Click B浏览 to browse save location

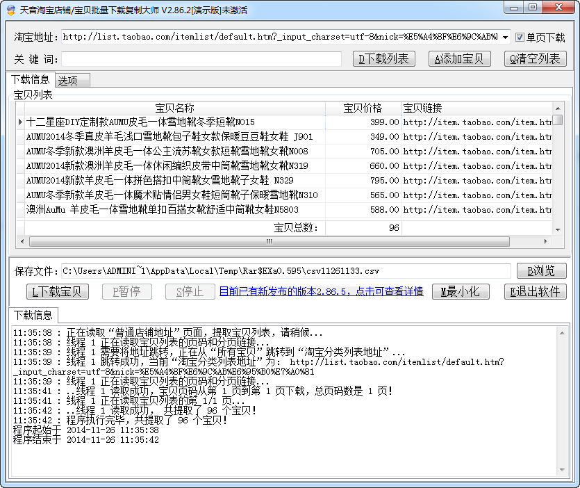541,270
